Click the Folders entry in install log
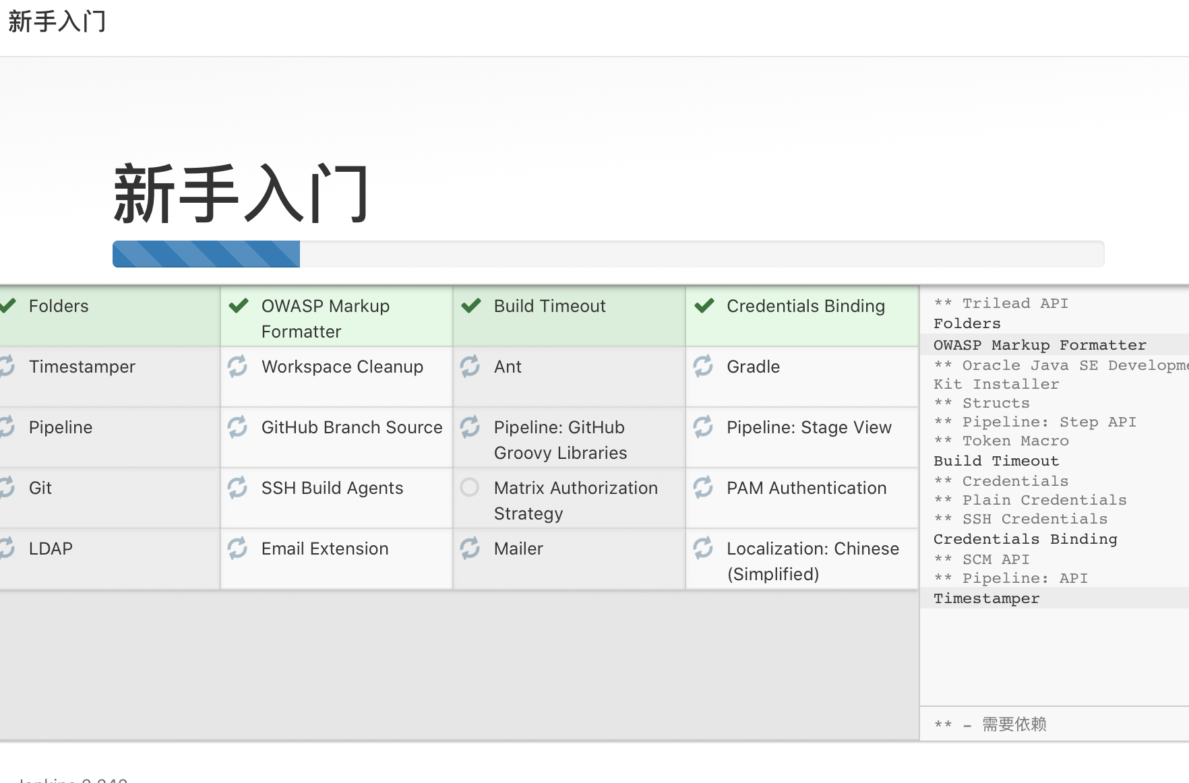This screenshot has width=1189, height=783. [967, 323]
